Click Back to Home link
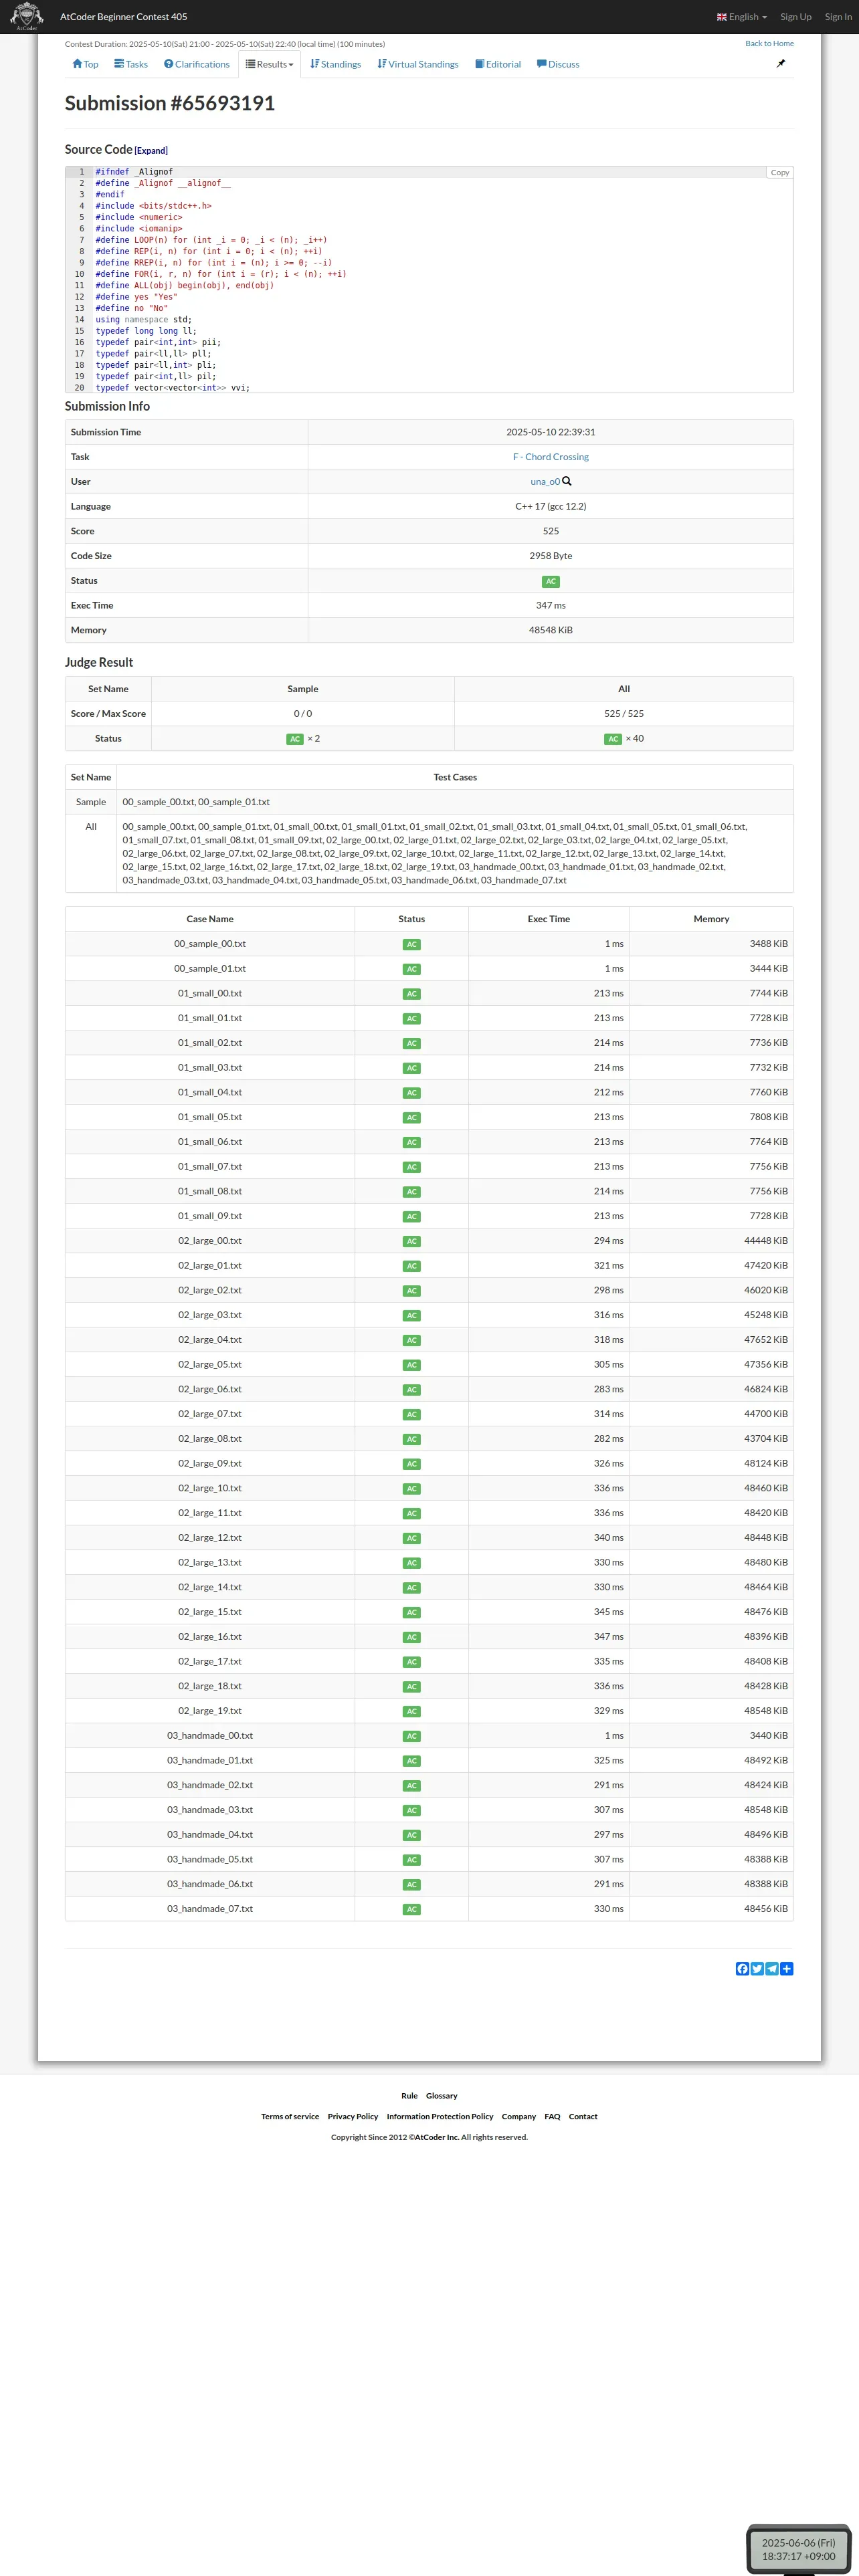 click(769, 44)
